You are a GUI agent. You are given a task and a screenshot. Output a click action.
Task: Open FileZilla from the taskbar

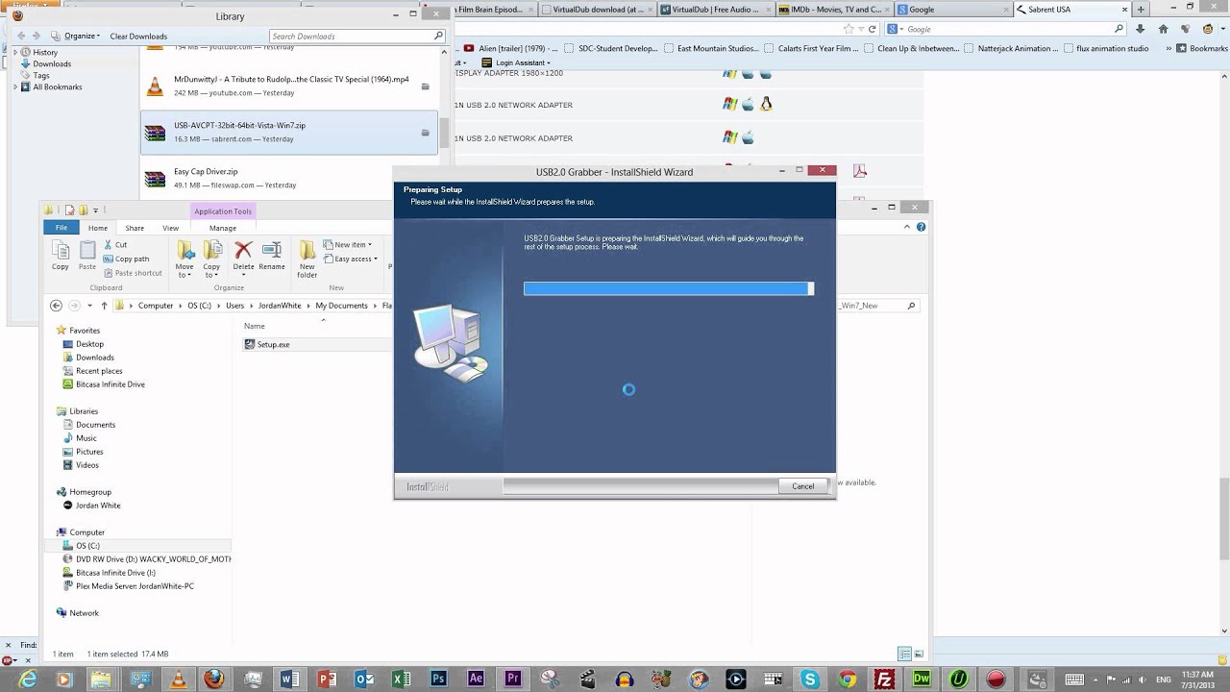(x=885, y=679)
